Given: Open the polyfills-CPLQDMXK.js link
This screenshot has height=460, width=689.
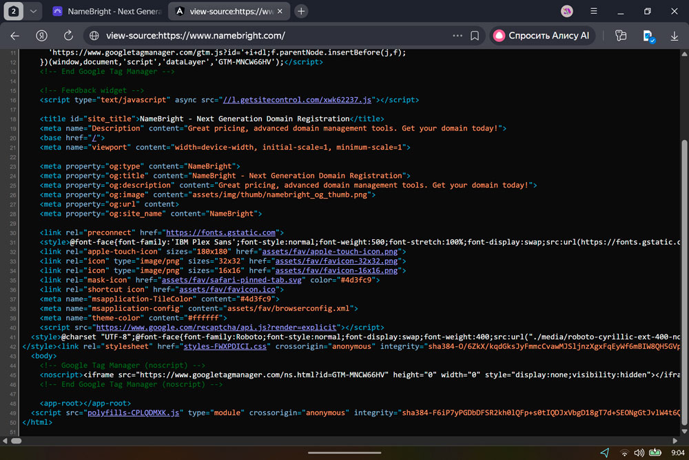Looking at the screenshot, I should [134, 412].
